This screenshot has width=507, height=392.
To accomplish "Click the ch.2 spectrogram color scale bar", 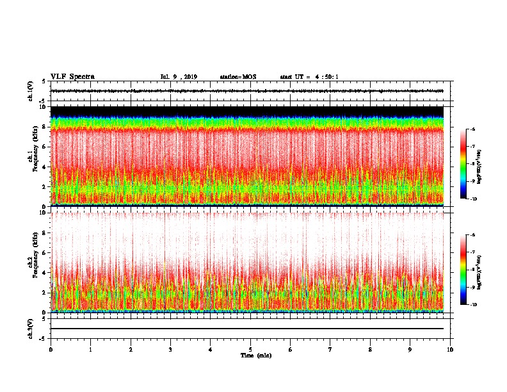I will (463, 270).
